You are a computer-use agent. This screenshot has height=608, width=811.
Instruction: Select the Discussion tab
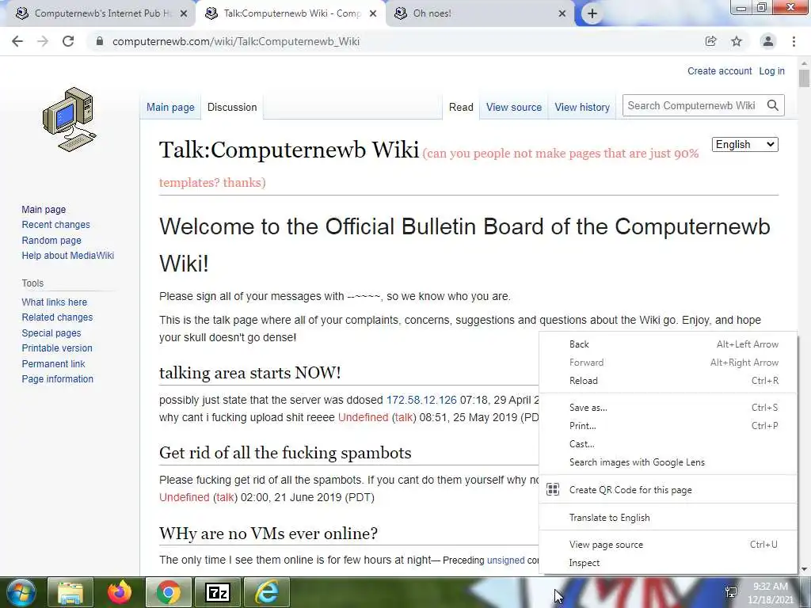[232, 107]
